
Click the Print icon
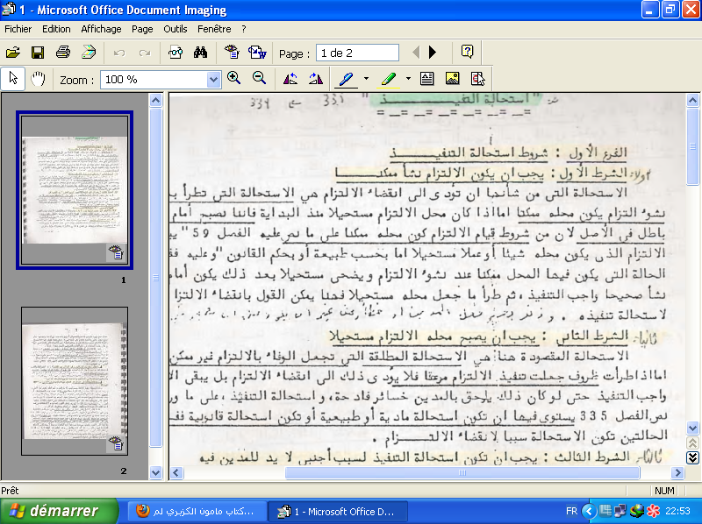coord(63,53)
